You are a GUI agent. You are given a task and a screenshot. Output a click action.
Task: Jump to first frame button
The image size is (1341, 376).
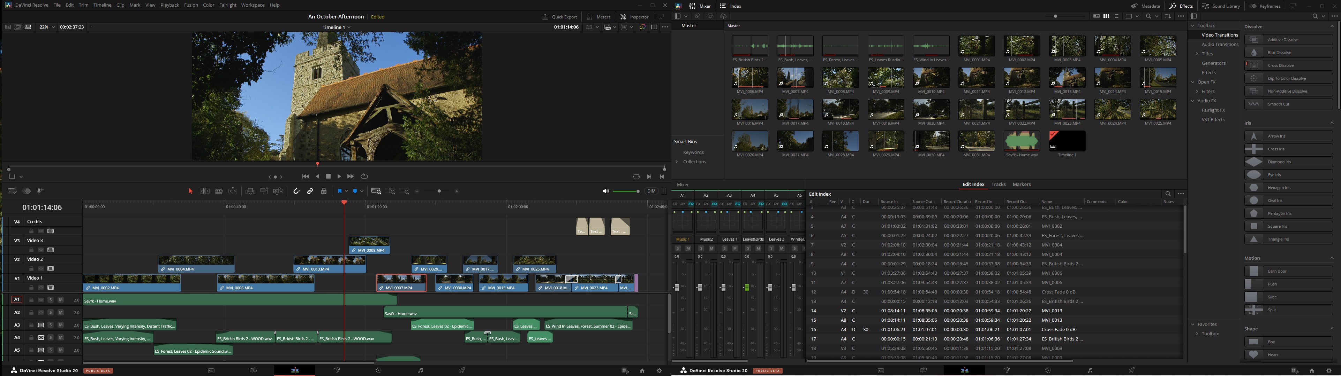pos(306,177)
